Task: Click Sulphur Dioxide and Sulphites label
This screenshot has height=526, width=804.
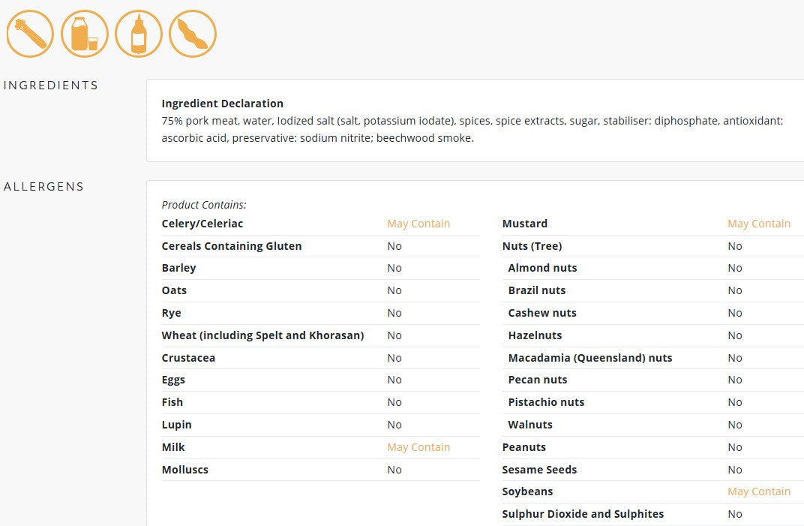Action: 583,514
